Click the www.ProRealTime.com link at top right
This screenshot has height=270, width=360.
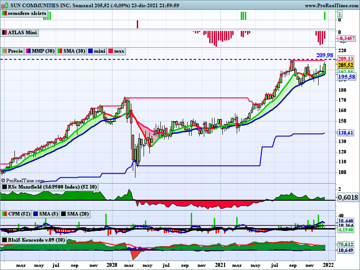[332, 5]
